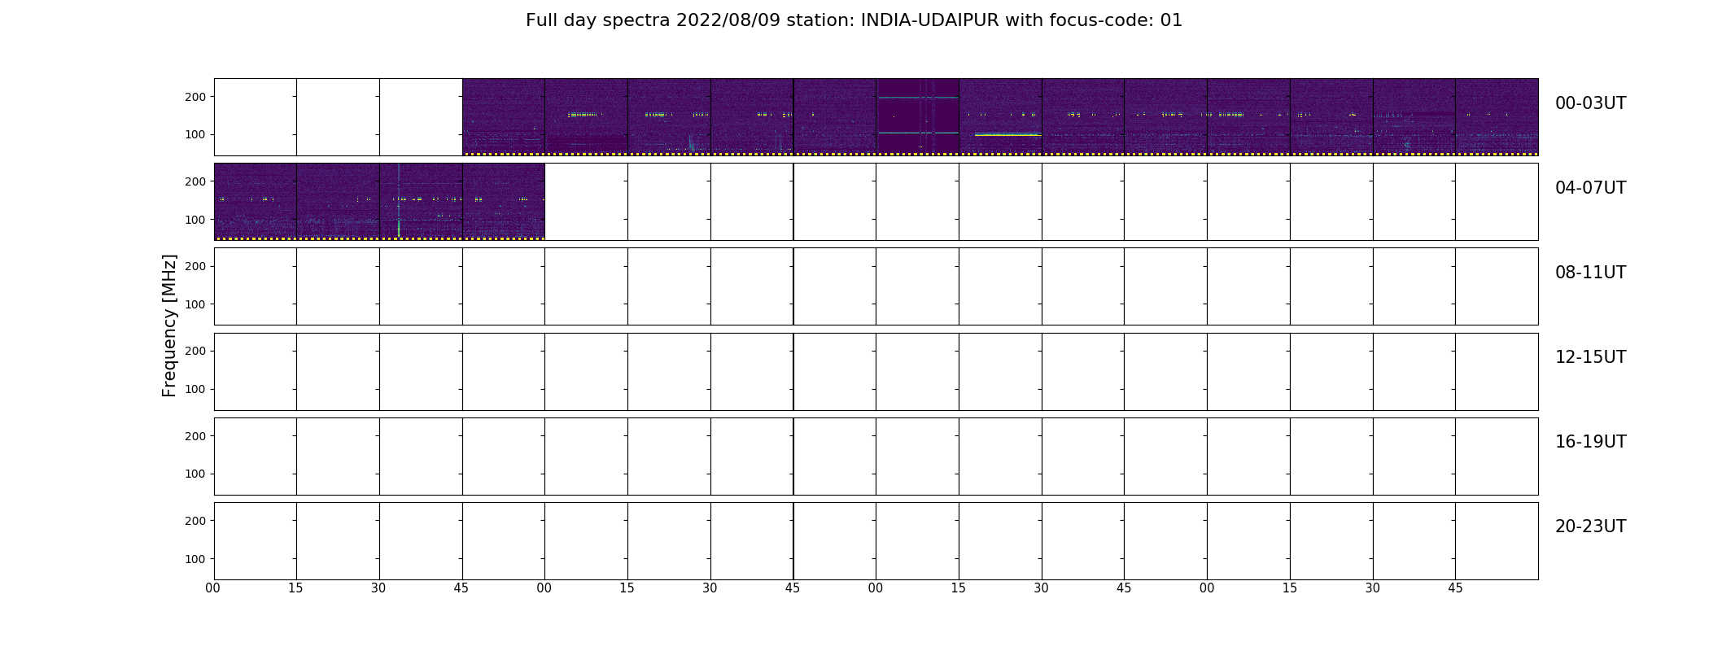Select the "08-11UT" row label
1709x651 pixels.
coord(1590,273)
